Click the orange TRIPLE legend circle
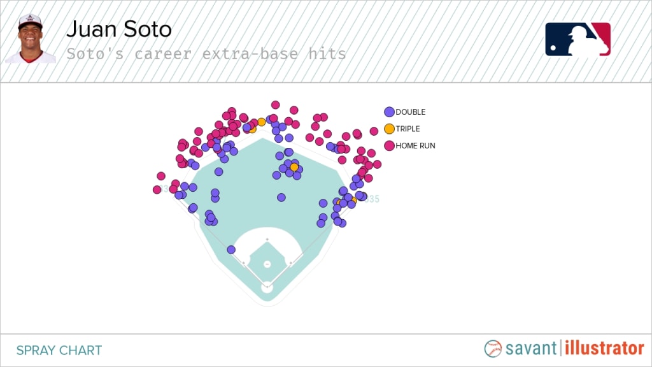 click(389, 129)
